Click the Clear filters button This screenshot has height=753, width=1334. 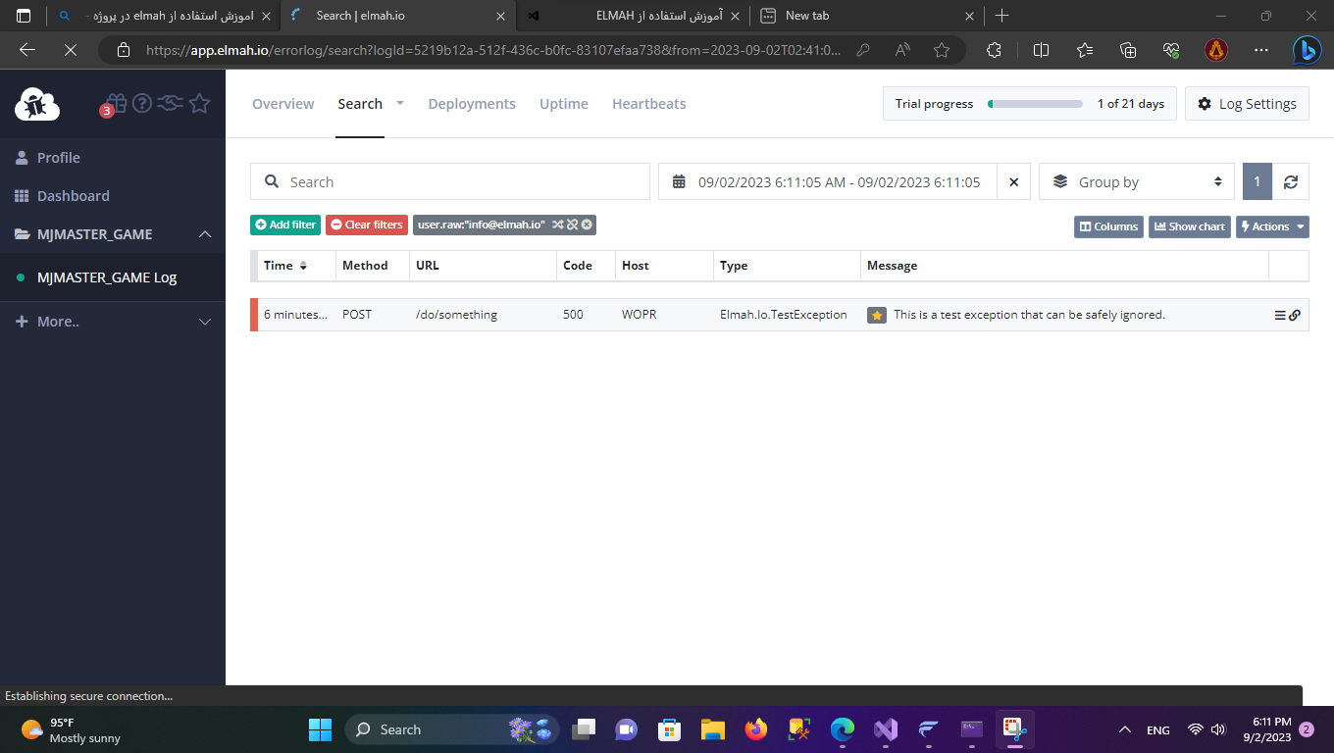367,225
